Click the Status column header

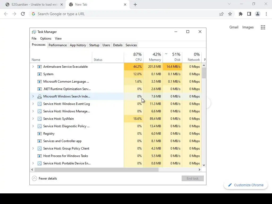coord(108,57)
